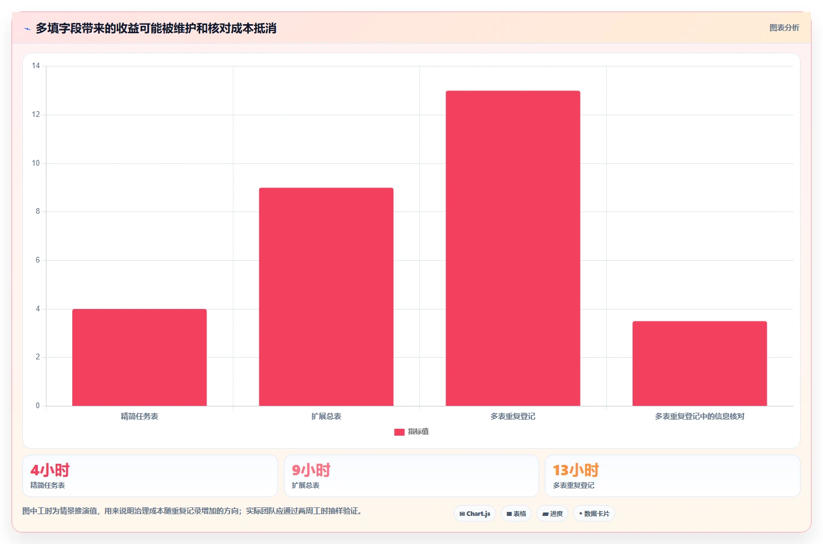Image resolution: width=823 pixels, height=544 pixels.
Task: Click the 13小时 value in the data card
Action: [x=576, y=471]
